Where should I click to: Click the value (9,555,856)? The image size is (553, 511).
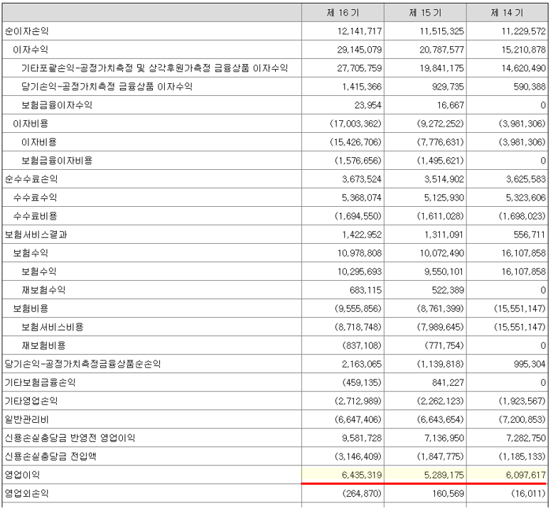[x=358, y=308]
